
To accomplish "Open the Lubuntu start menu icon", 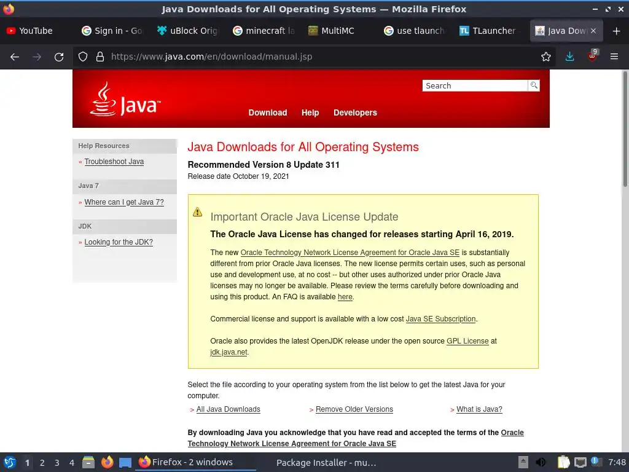I will (10, 462).
